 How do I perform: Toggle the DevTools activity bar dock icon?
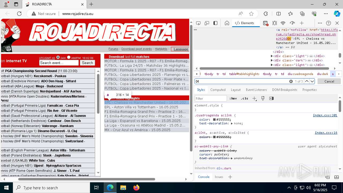coord(215,23)
